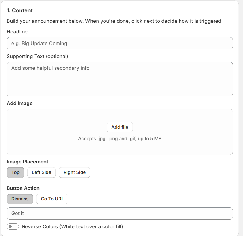Click the Supporting Text (optional) label

click(37, 56)
